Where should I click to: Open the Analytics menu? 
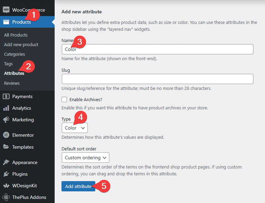tap(27, 108)
